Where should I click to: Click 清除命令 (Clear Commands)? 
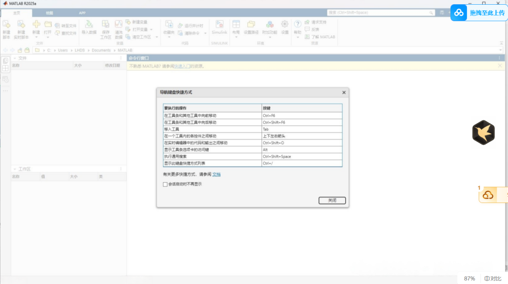tap(189, 33)
